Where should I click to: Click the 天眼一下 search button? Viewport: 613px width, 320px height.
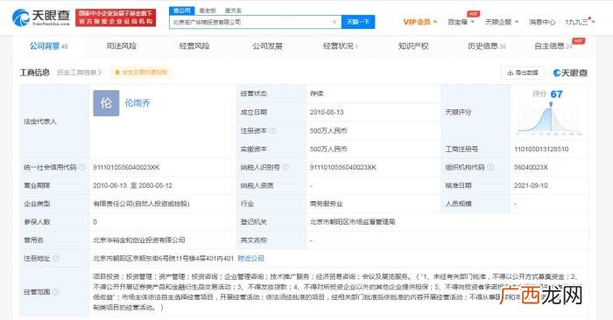pyautogui.click(x=358, y=22)
